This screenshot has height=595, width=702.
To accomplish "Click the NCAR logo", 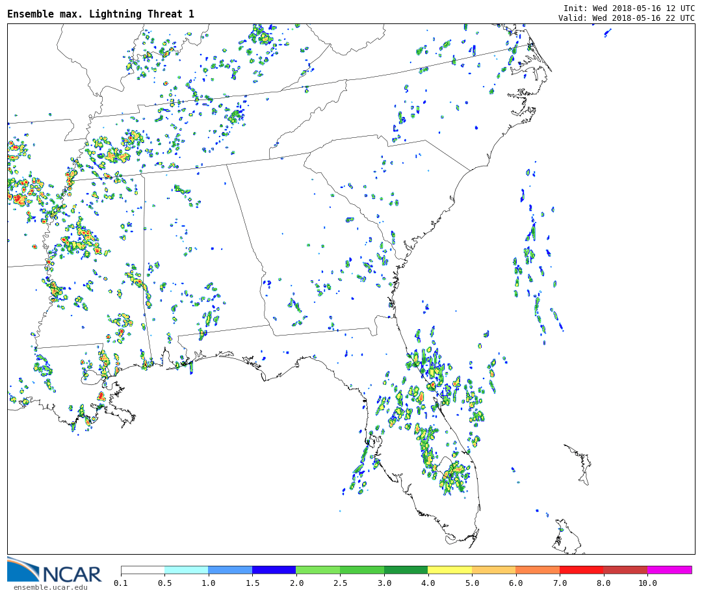I will [x=55, y=571].
